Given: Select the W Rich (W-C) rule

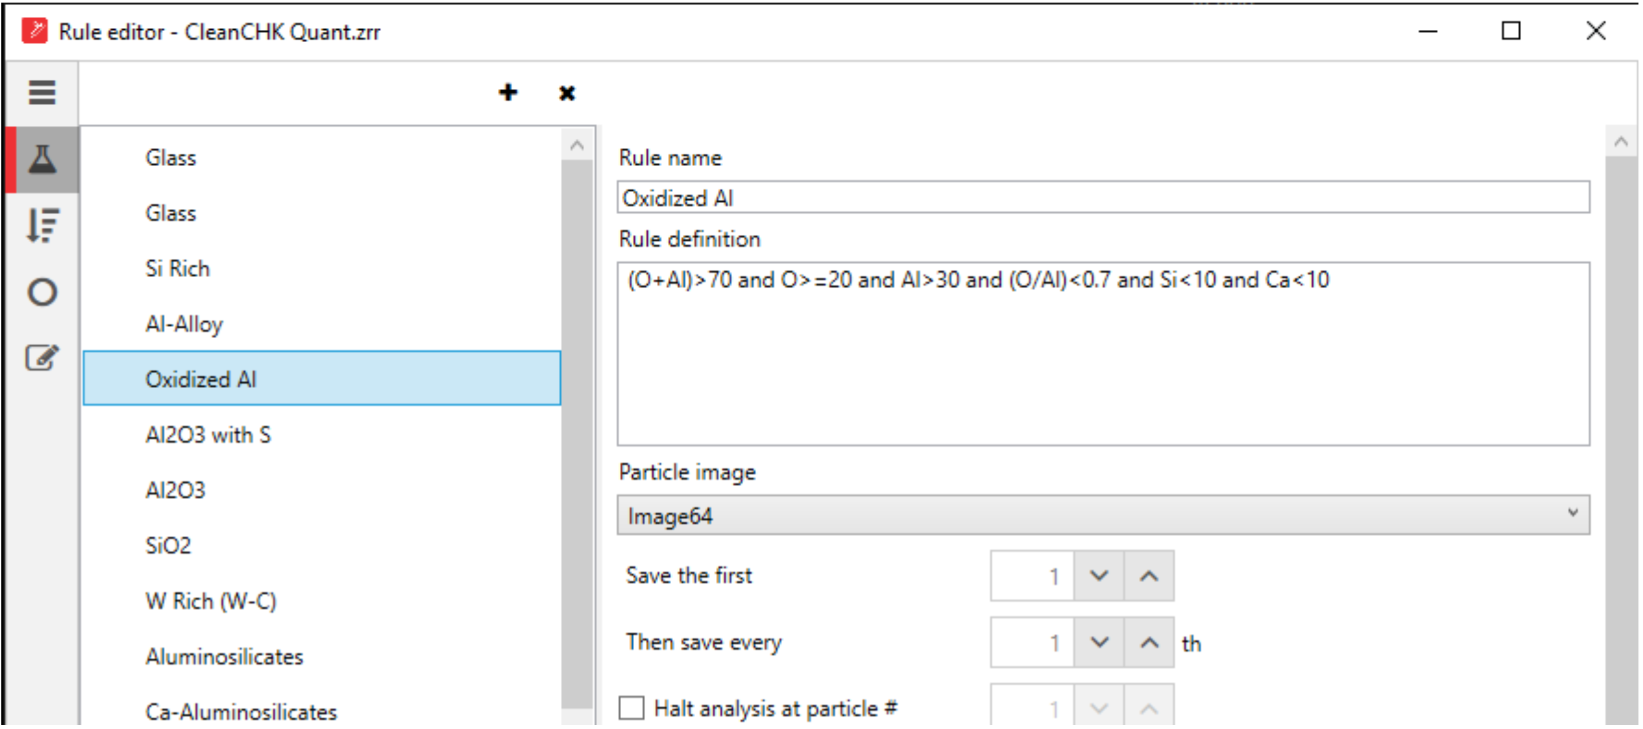Looking at the screenshot, I should [322, 601].
